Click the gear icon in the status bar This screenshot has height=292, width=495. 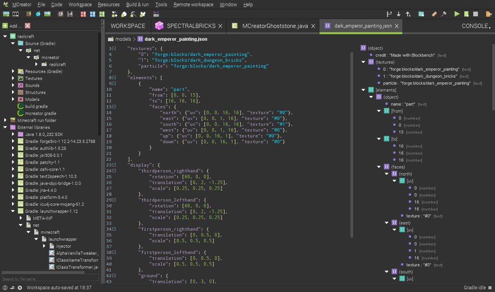19,288
